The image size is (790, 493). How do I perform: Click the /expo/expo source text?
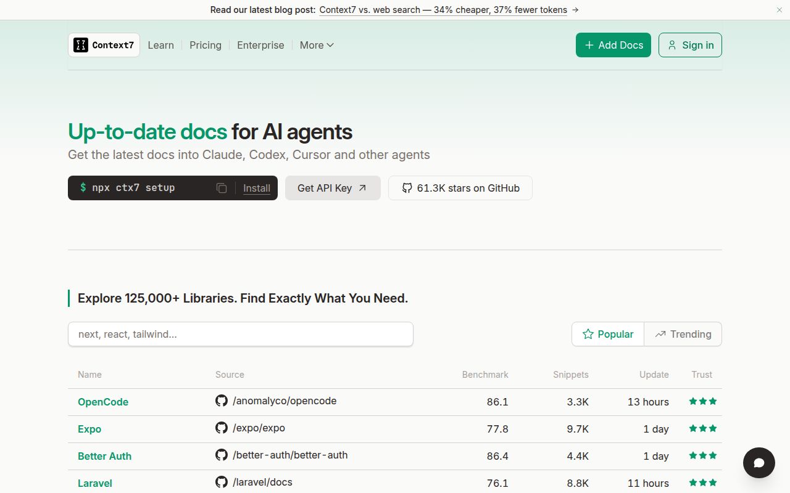259,428
